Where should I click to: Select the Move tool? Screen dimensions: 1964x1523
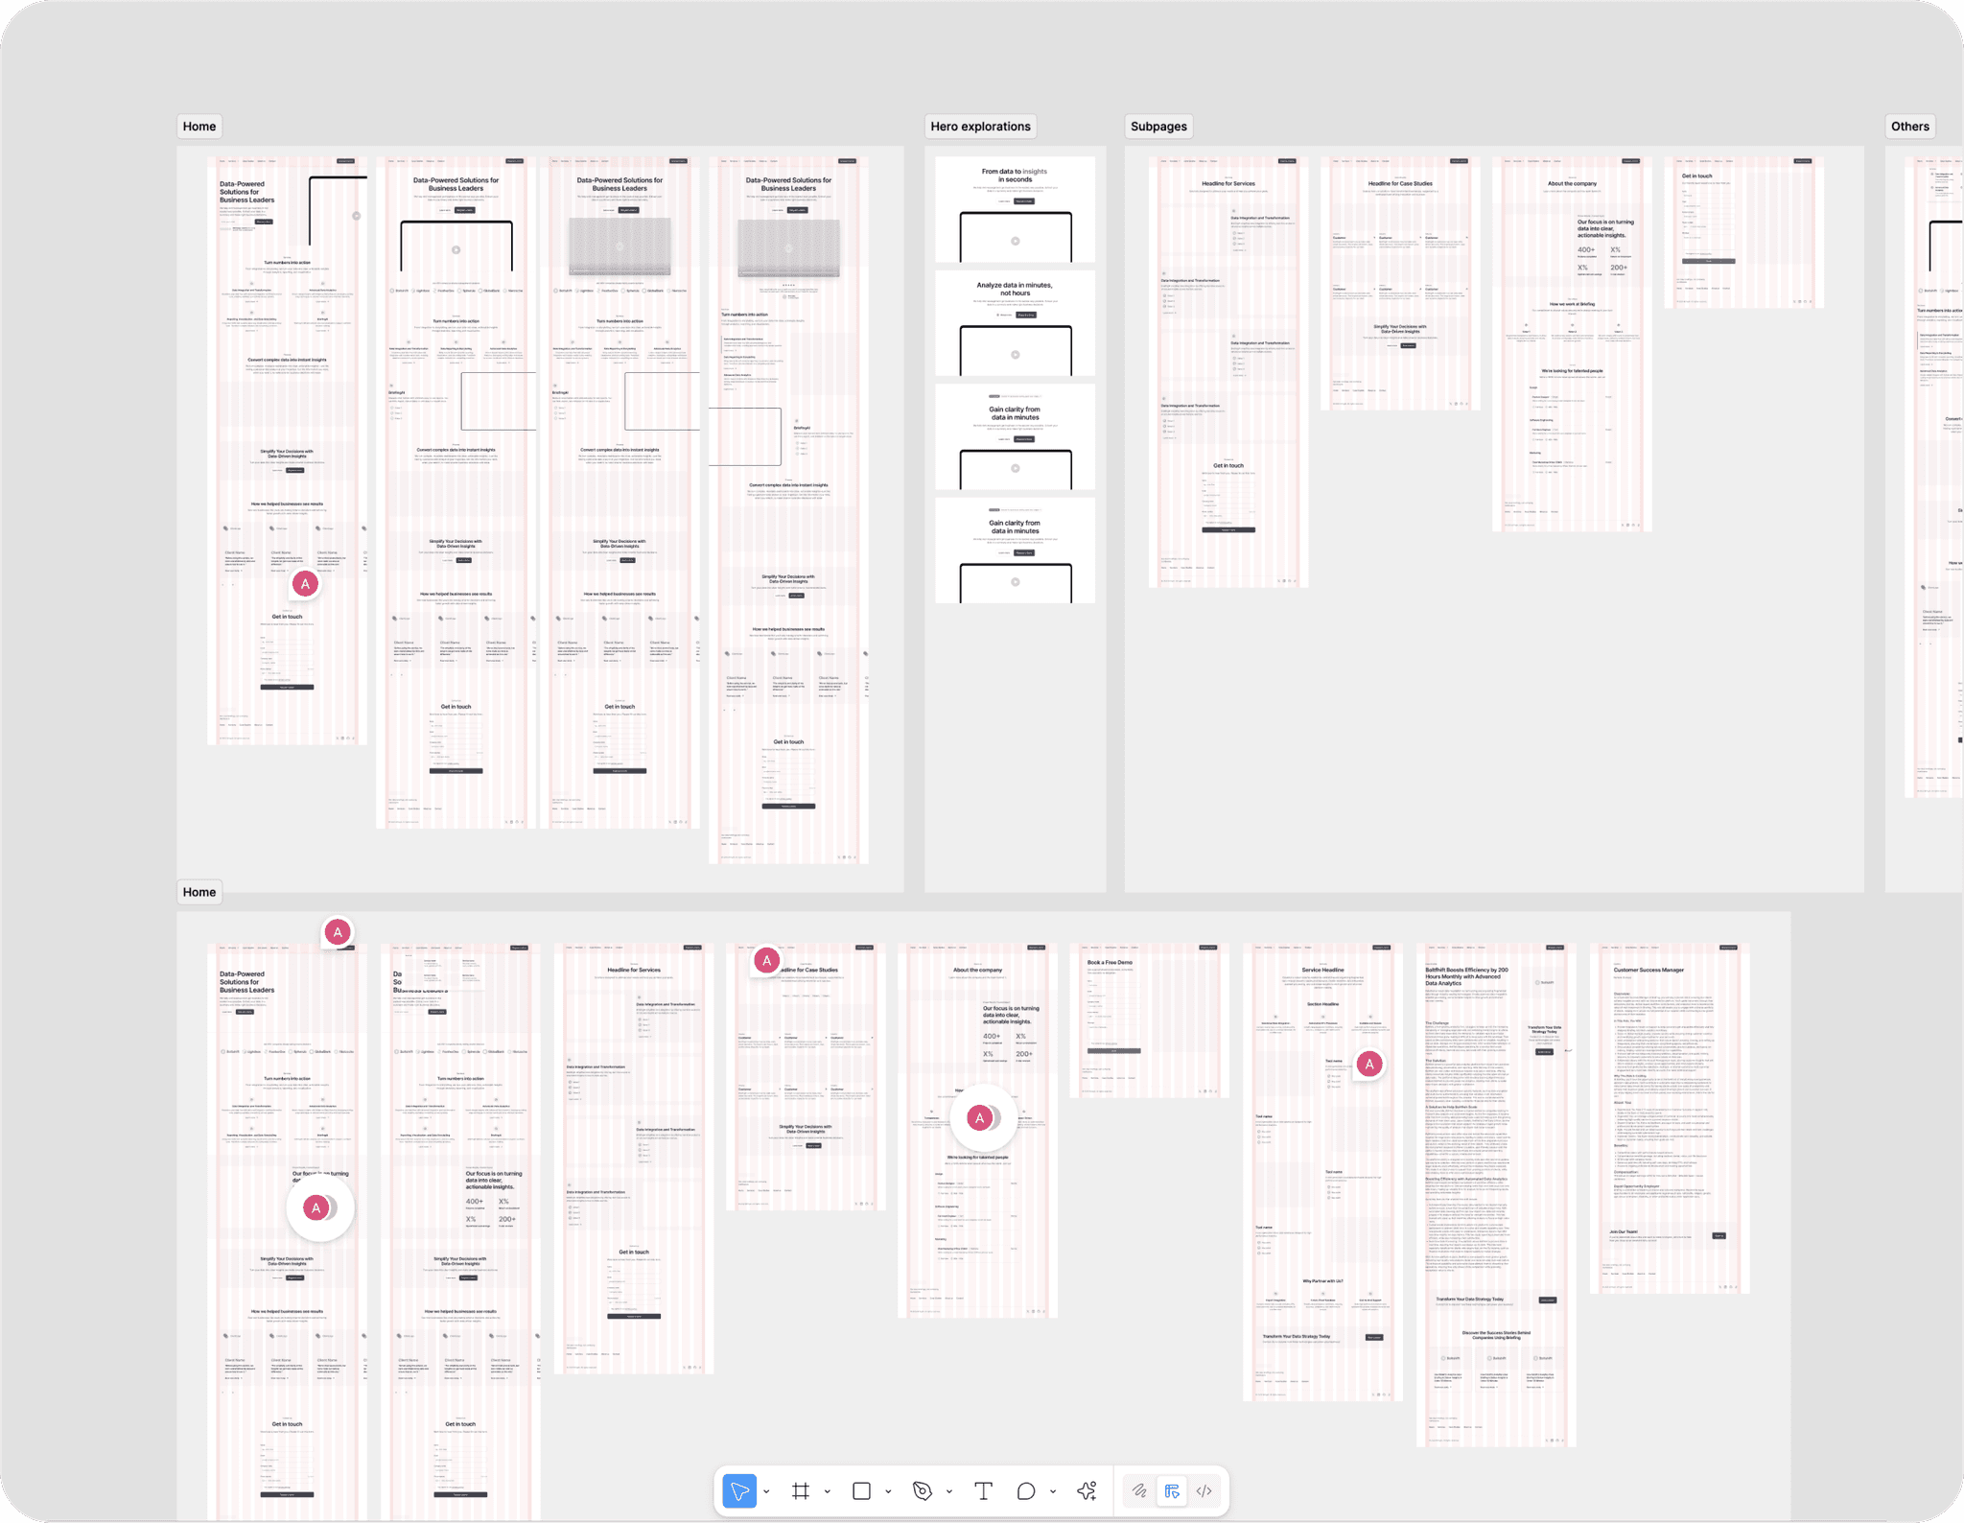tap(739, 1491)
